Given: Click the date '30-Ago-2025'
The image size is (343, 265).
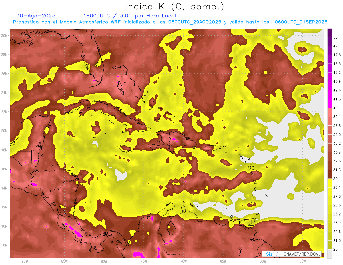Looking at the screenshot, I should (36, 16).
